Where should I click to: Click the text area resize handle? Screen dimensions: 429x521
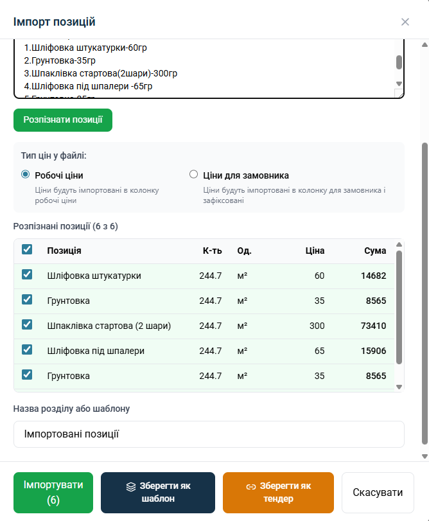click(x=400, y=94)
